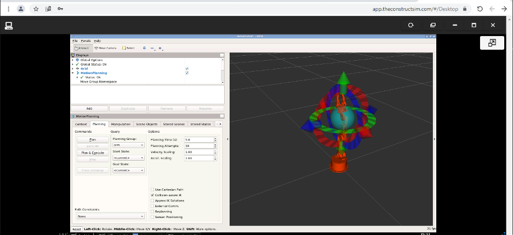
Task: Click the Plan button
Action: [x=93, y=140]
